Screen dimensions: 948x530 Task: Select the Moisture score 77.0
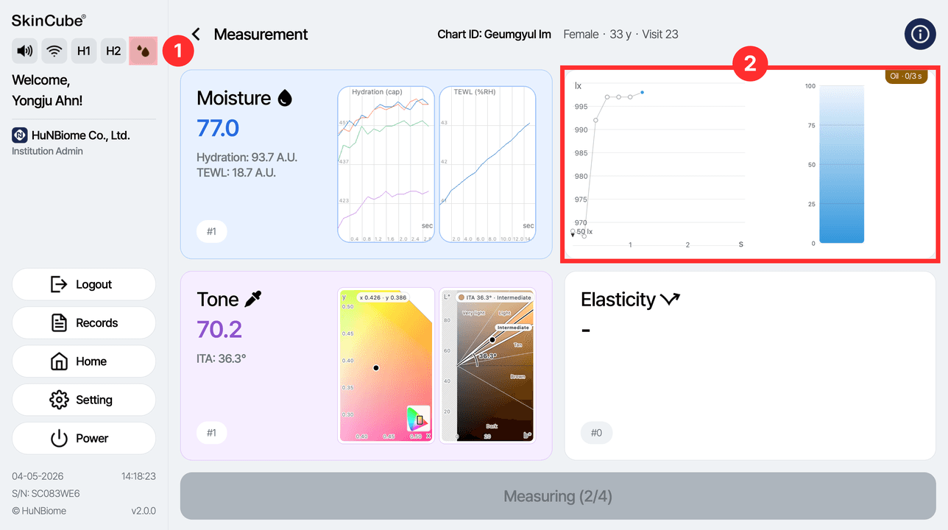[218, 128]
